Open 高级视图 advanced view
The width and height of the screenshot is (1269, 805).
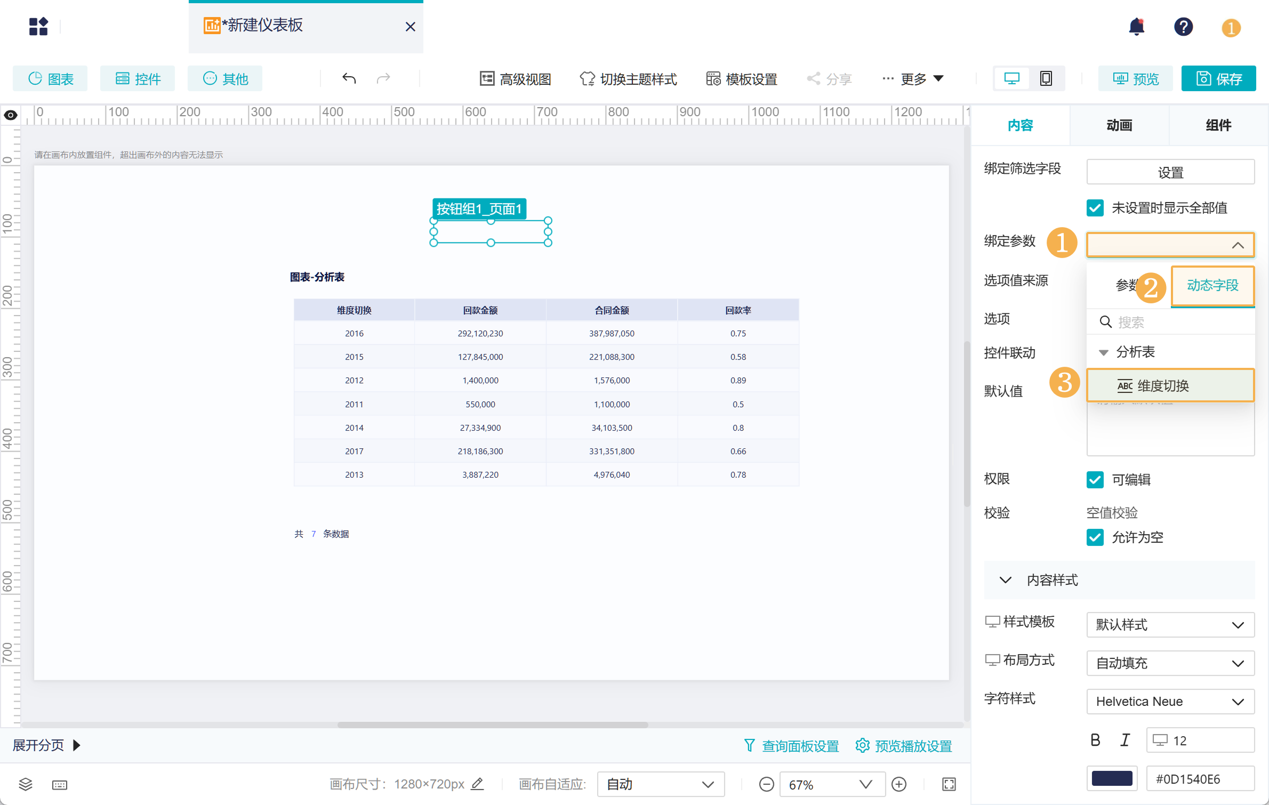click(515, 79)
